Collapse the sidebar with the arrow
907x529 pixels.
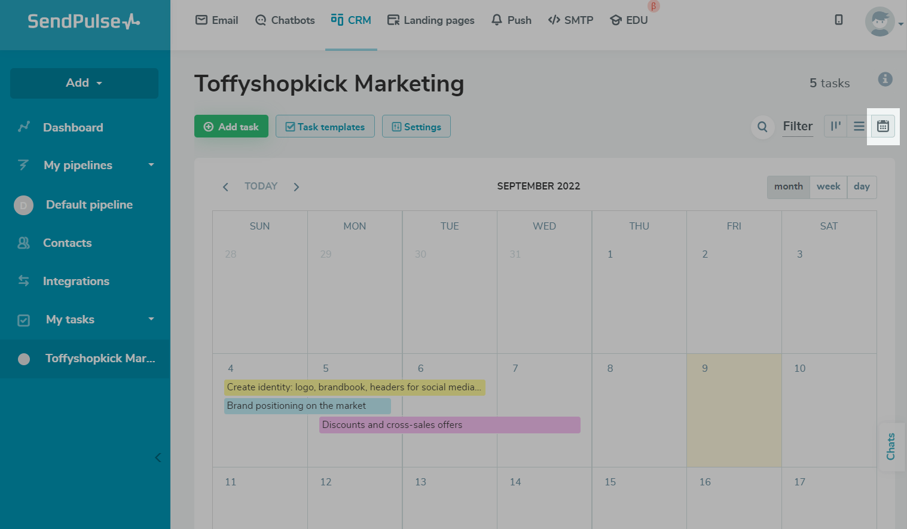(x=158, y=458)
